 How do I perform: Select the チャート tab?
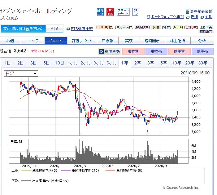pyautogui.click(x=56, y=41)
